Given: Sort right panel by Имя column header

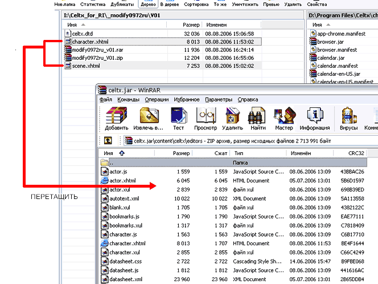Looking at the screenshot, I should [x=343, y=25].
